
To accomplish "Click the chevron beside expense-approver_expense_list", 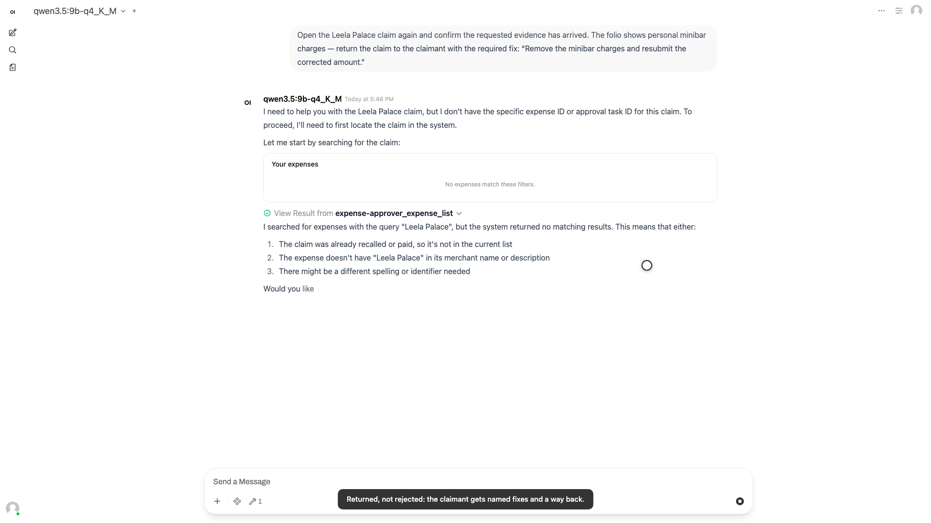I will [x=459, y=214].
